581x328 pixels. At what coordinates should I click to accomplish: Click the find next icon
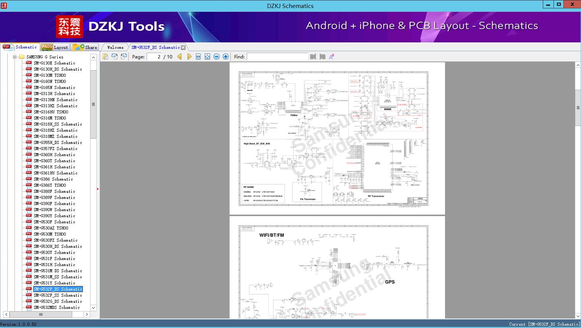click(x=322, y=57)
